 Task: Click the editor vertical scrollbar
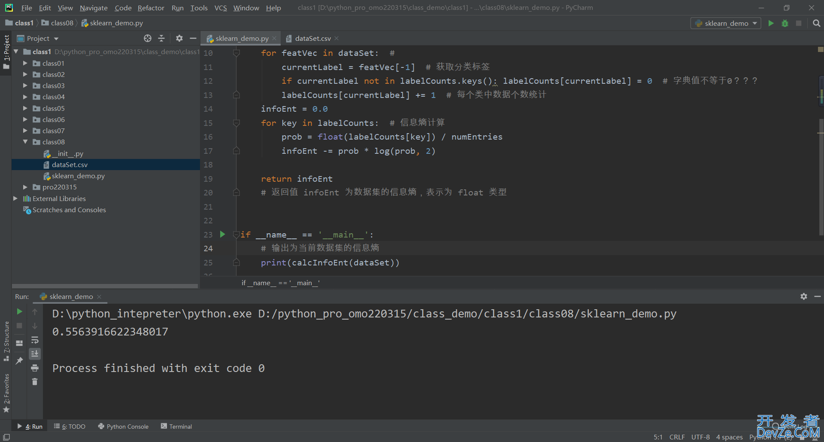(821, 177)
